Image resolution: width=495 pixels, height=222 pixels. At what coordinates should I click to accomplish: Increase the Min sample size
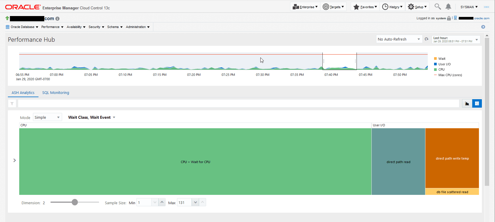coord(162,202)
